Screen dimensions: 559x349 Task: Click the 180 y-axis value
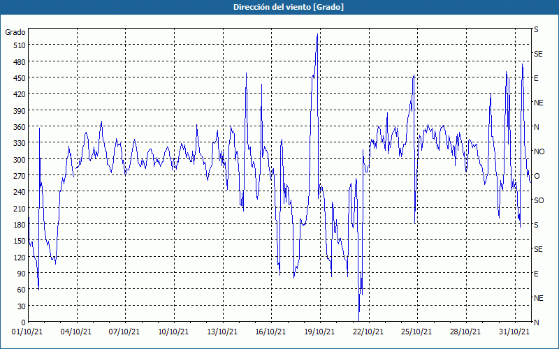(19, 225)
